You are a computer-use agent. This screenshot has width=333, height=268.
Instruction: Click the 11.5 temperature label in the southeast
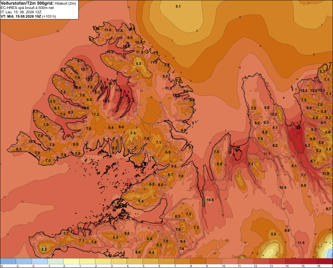point(301,243)
